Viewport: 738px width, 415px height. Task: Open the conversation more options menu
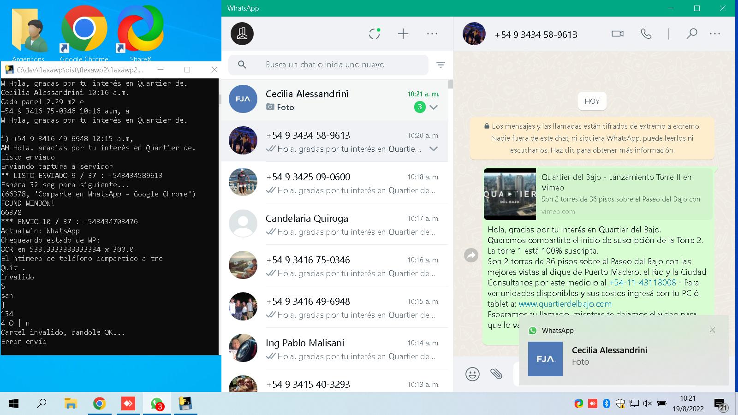point(715,34)
